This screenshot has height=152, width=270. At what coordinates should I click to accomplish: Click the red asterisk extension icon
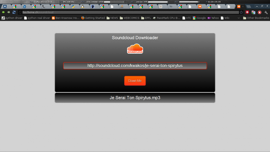[247, 12]
